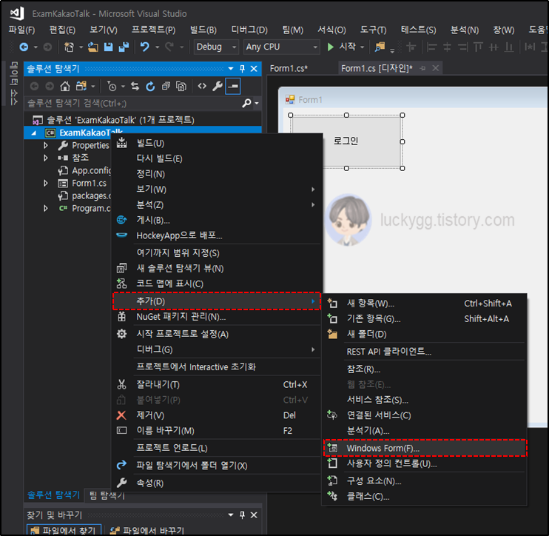Open the 빌드(B) menu
This screenshot has height=536, width=549.
coord(203,30)
